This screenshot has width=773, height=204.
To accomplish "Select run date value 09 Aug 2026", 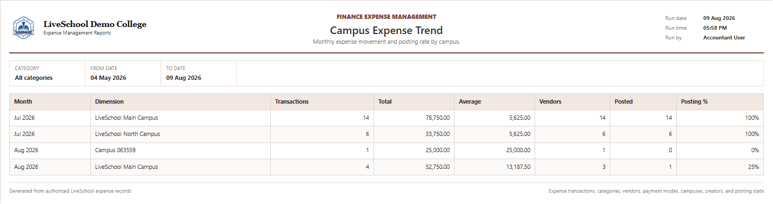I will [x=719, y=18].
